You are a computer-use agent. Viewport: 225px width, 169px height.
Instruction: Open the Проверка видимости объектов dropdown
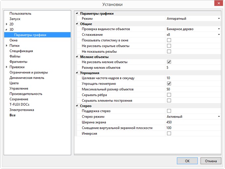(219, 29)
